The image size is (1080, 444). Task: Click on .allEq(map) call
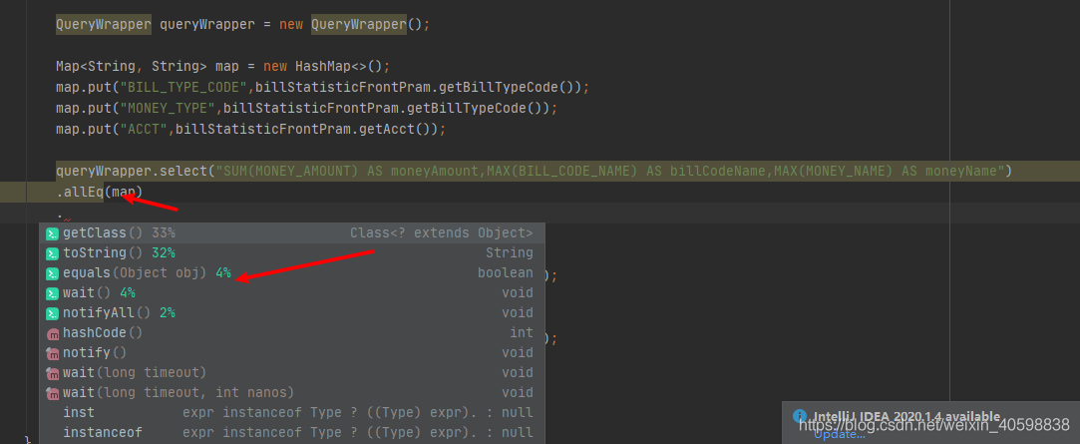tap(99, 192)
